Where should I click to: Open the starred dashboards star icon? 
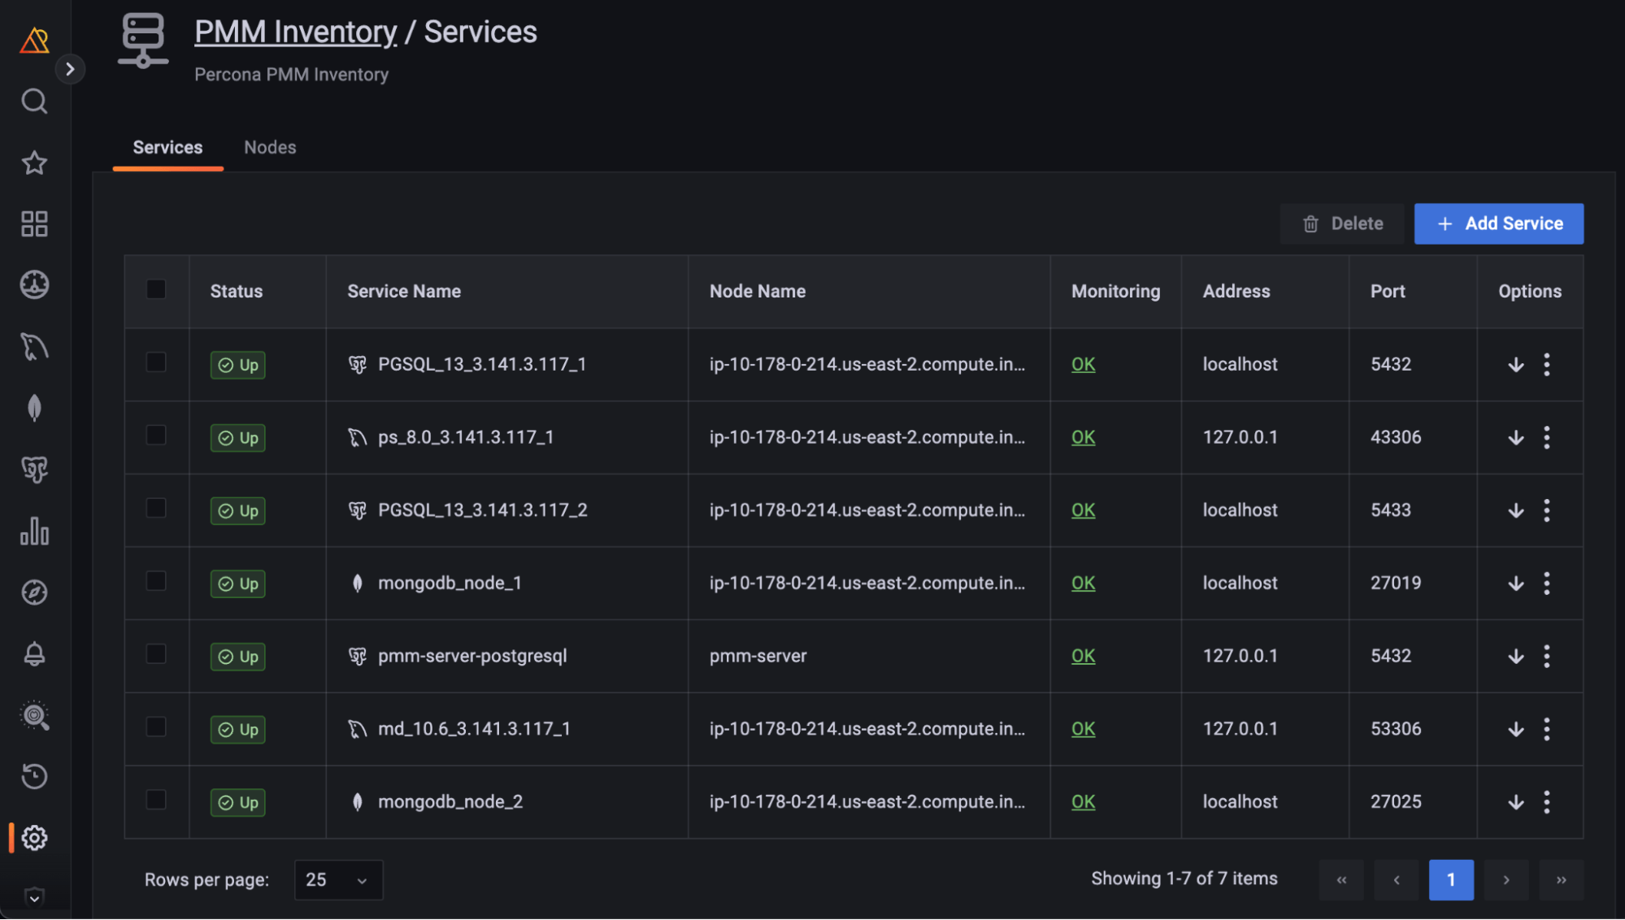coord(34,163)
